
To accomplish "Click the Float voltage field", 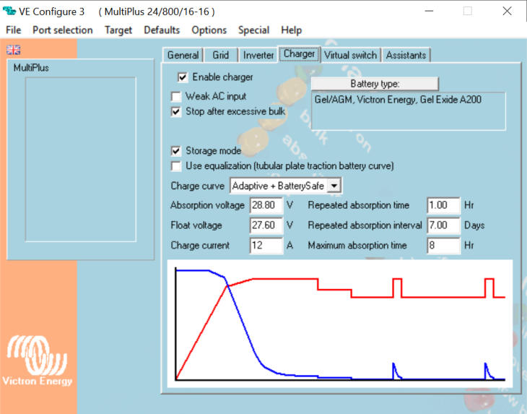I will tap(266, 225).
